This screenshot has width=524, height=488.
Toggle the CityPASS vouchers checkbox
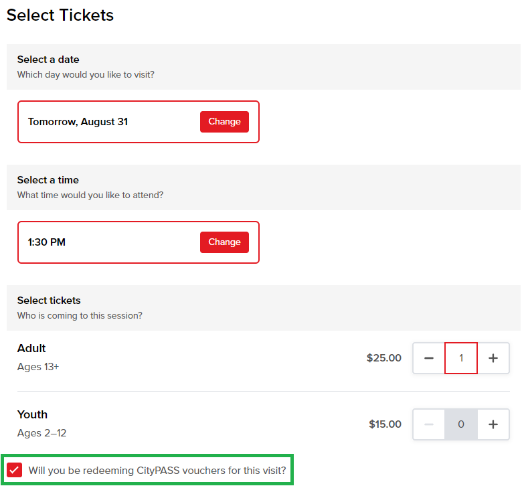[x=14, y=471]
